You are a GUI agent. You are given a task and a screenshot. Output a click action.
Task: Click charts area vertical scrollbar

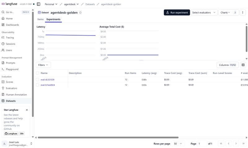(x=246, y=39)
